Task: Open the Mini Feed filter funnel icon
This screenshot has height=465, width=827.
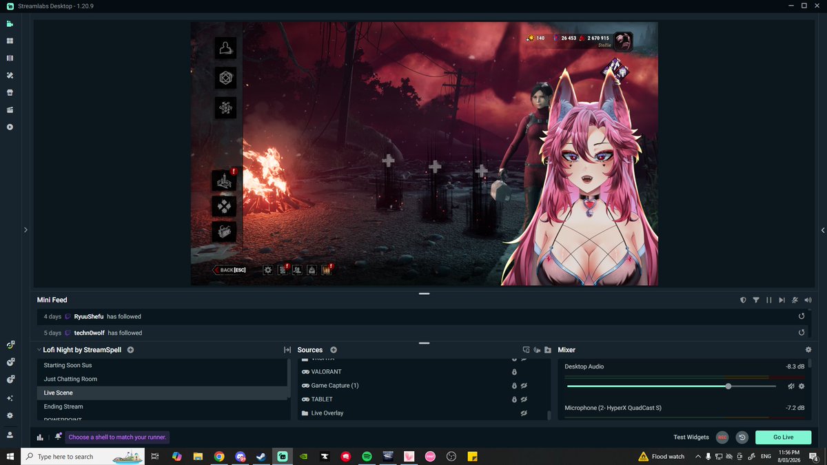Action: tap(756, 300)
